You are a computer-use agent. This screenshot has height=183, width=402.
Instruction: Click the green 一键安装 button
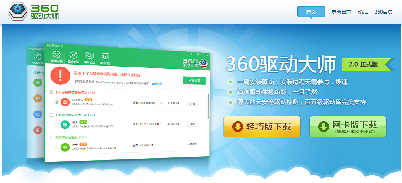point(194,80)
